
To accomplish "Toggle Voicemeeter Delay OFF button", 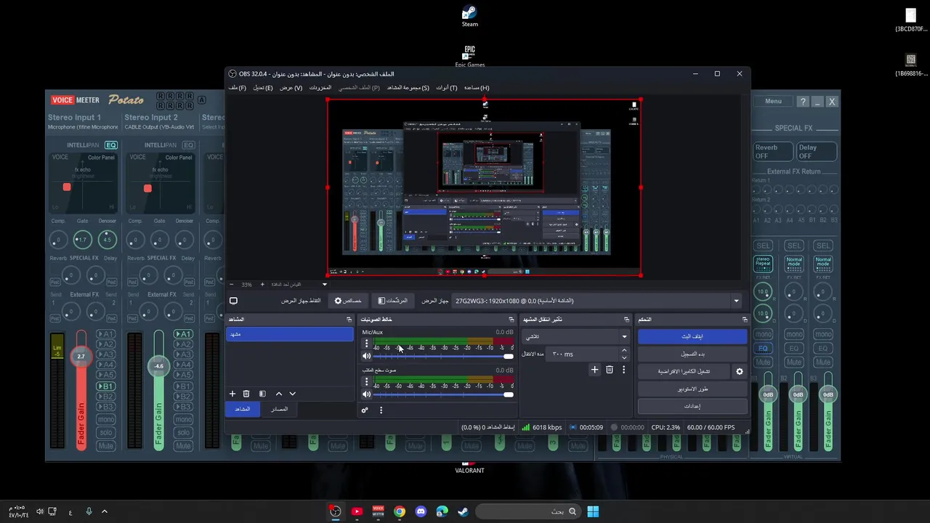I will click(x=817, y=151).
